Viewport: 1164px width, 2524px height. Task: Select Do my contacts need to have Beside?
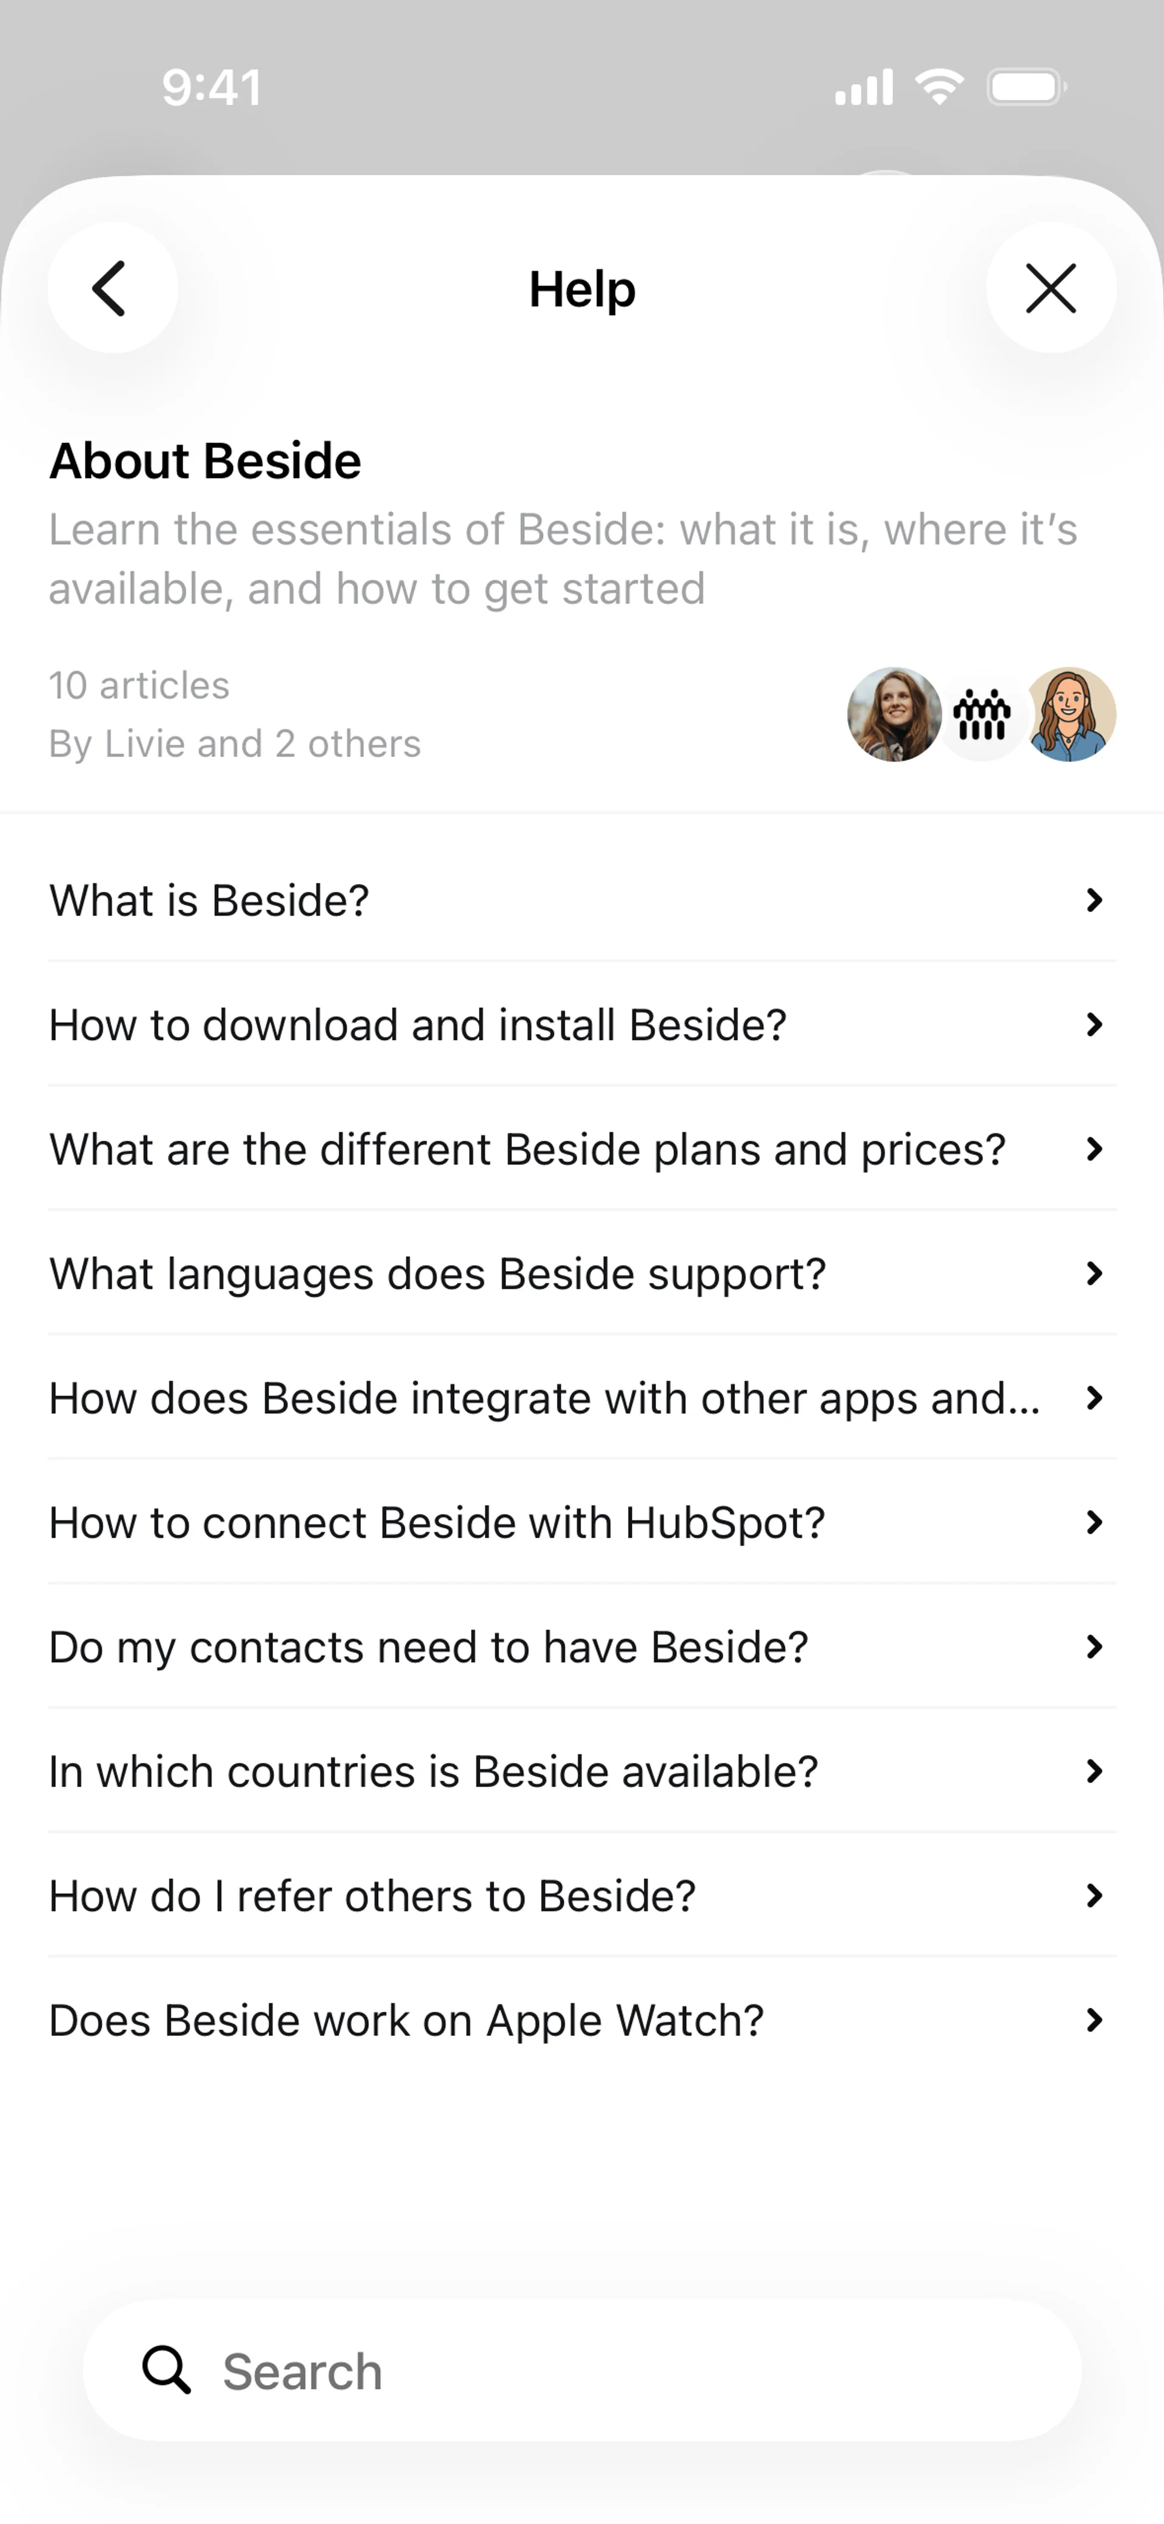429,1647
